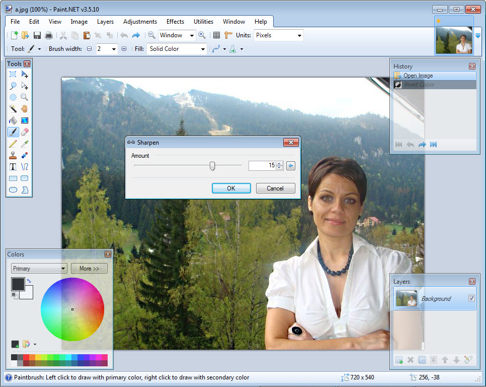Select the Clone Stamp tool

point(13,155)
